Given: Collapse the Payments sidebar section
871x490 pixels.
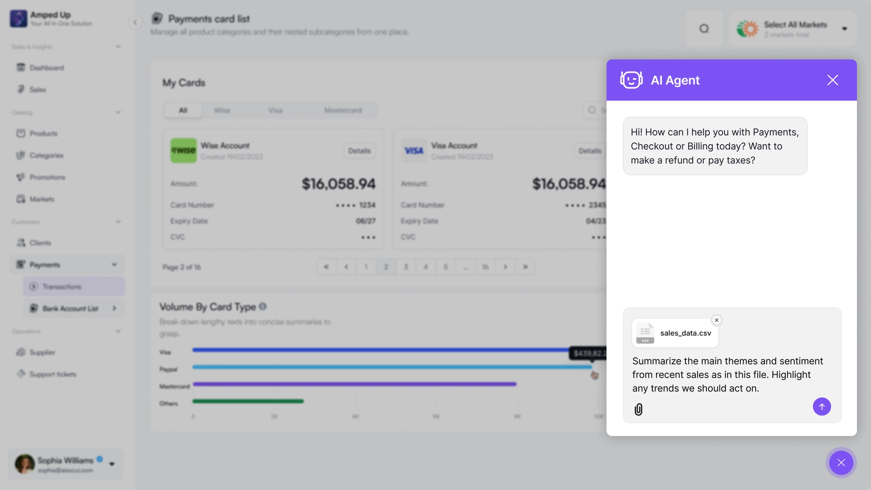Looking at the screenshot, I should coord(114,265).
